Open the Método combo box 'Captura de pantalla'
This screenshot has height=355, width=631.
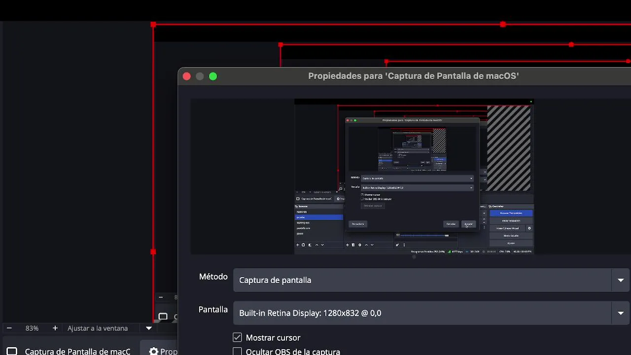(431, 280)
